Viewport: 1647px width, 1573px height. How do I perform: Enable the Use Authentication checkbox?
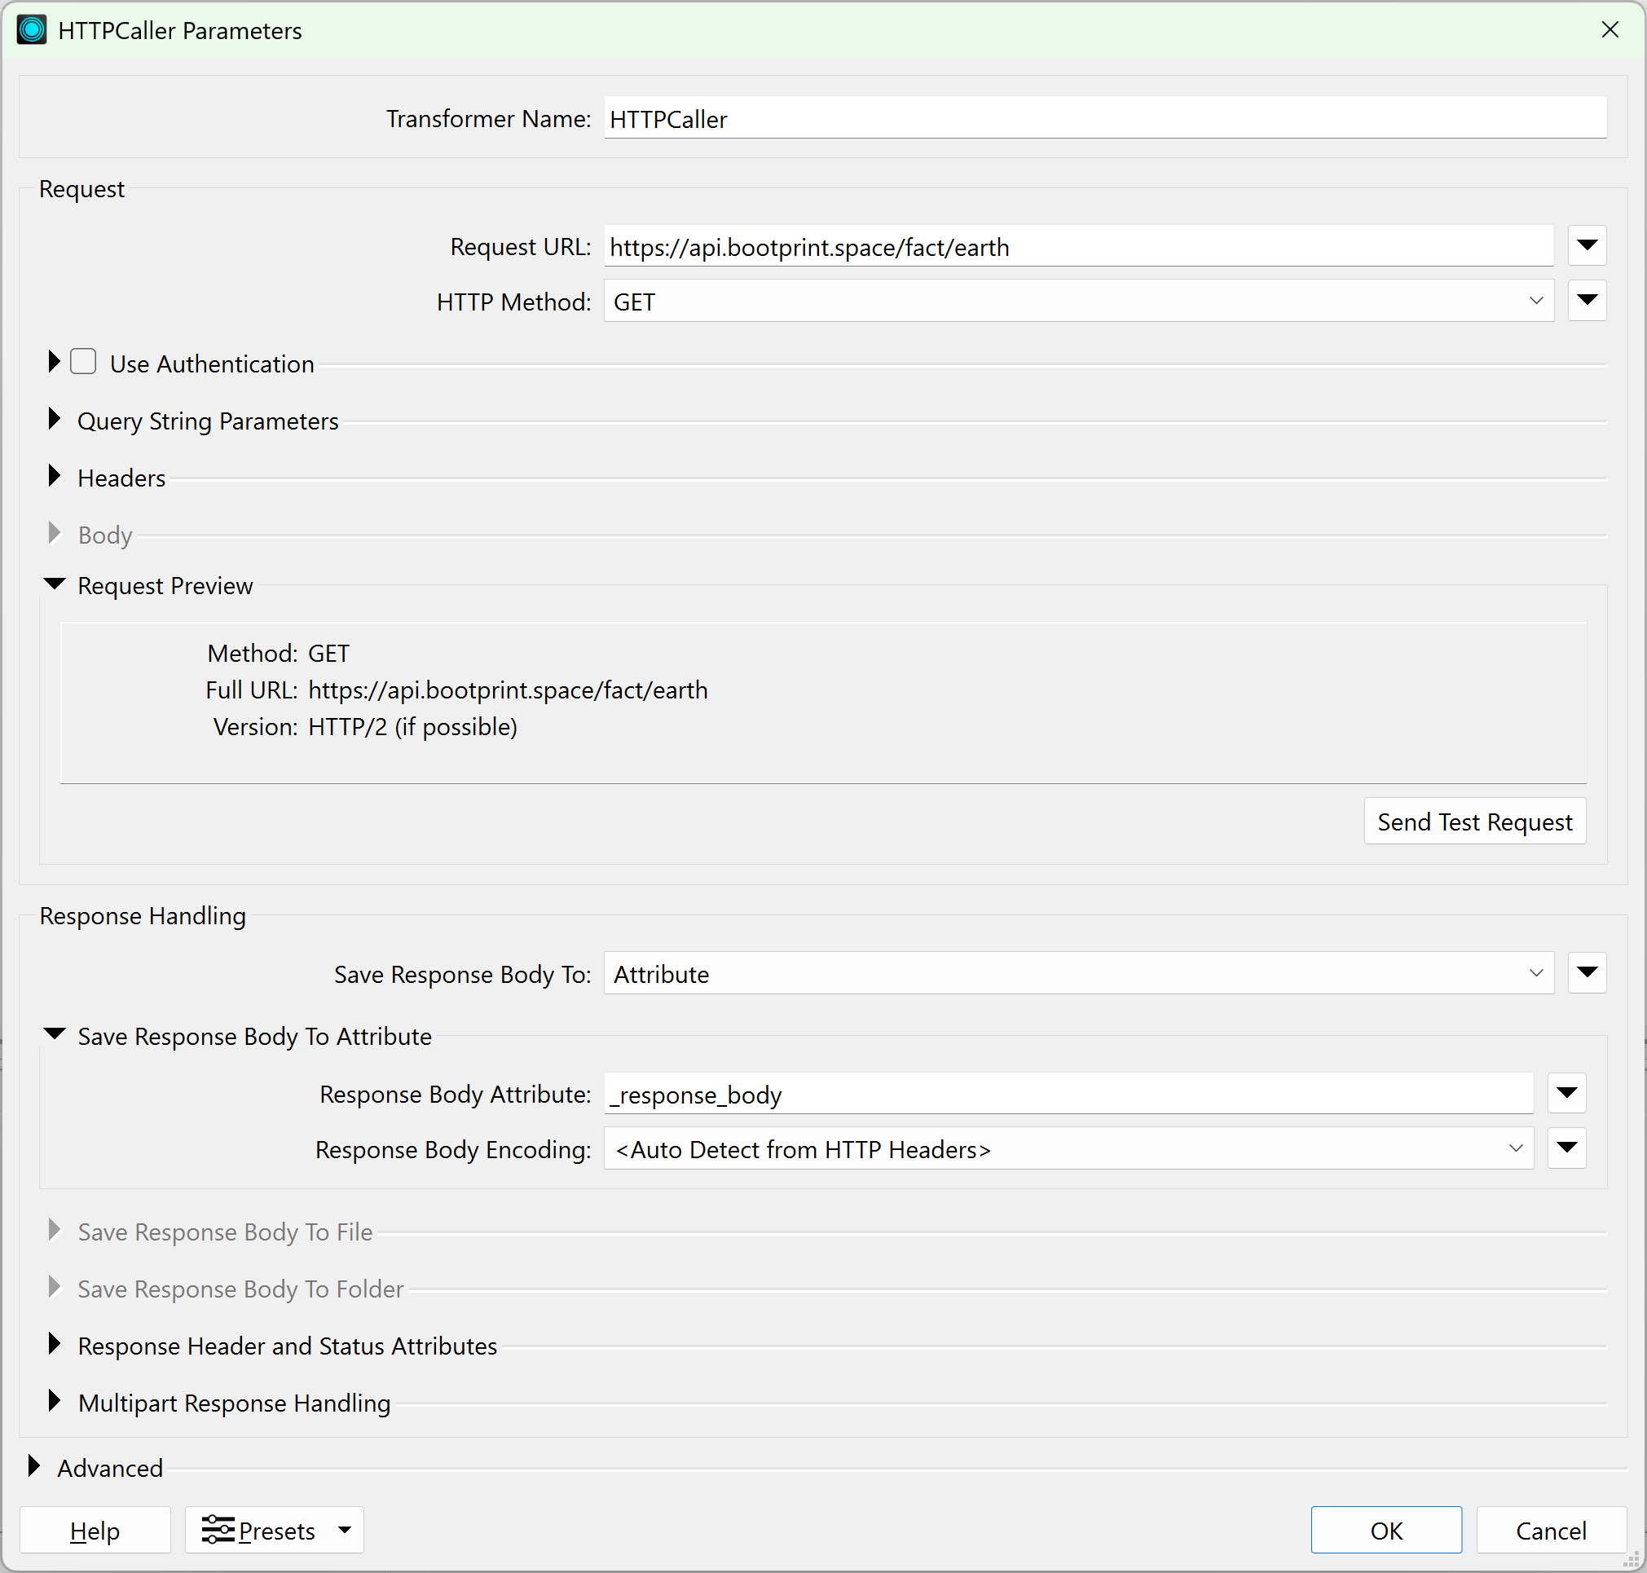(83, 362)
